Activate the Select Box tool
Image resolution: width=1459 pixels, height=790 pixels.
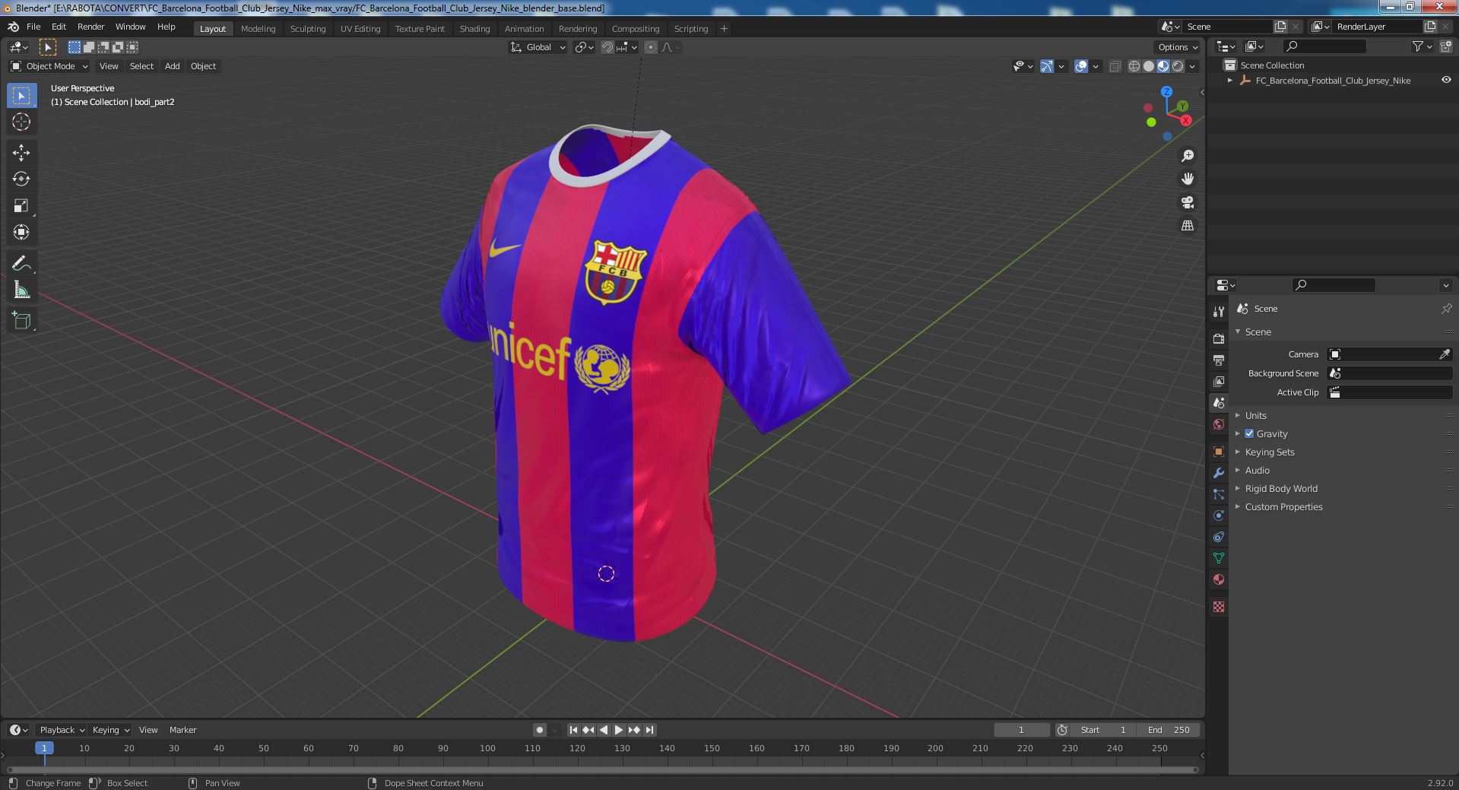pyautogui.click(x=21, y=96)
